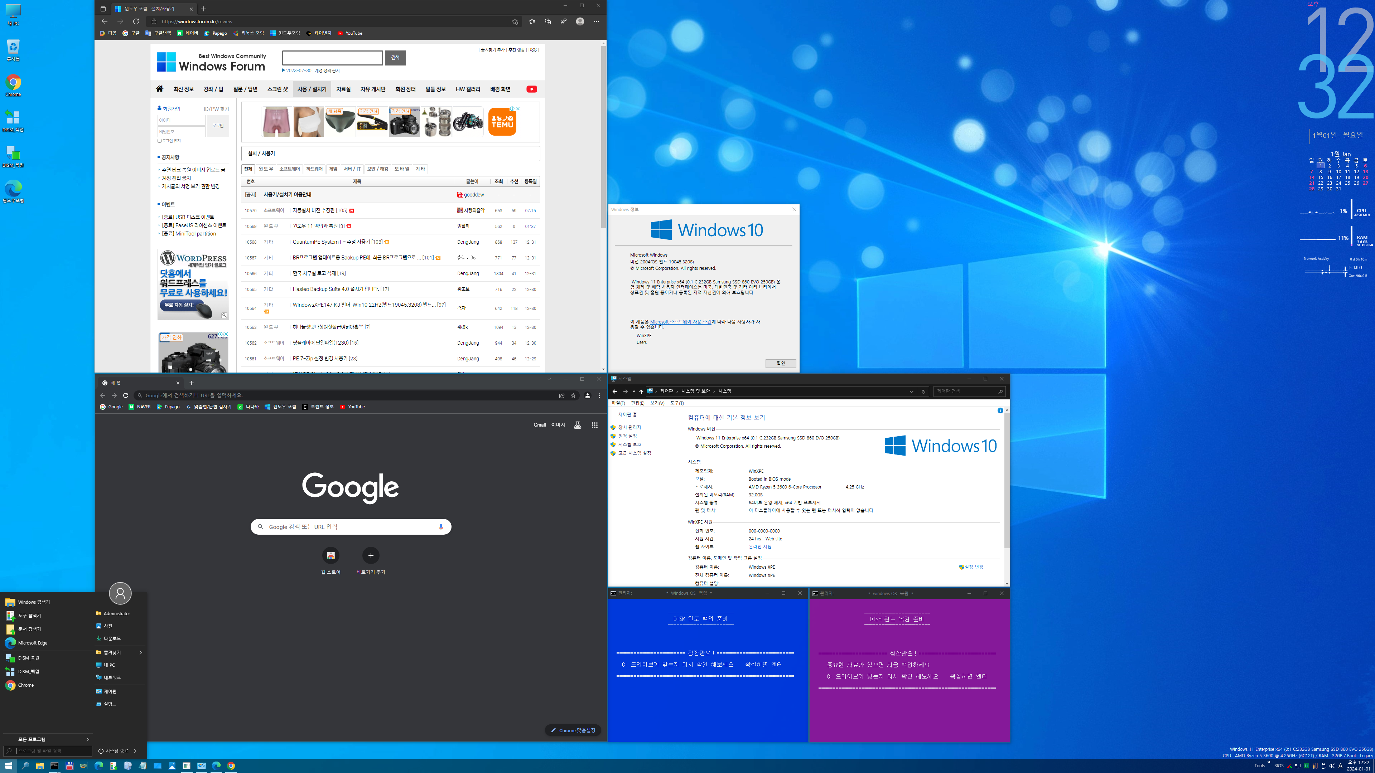Select the Chrome desktop shortcut icon
The width and height of the screenshot is (1375, 773).
[13, 86]
